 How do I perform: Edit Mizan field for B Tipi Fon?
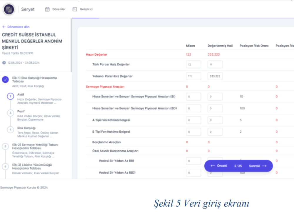point(193,132)
